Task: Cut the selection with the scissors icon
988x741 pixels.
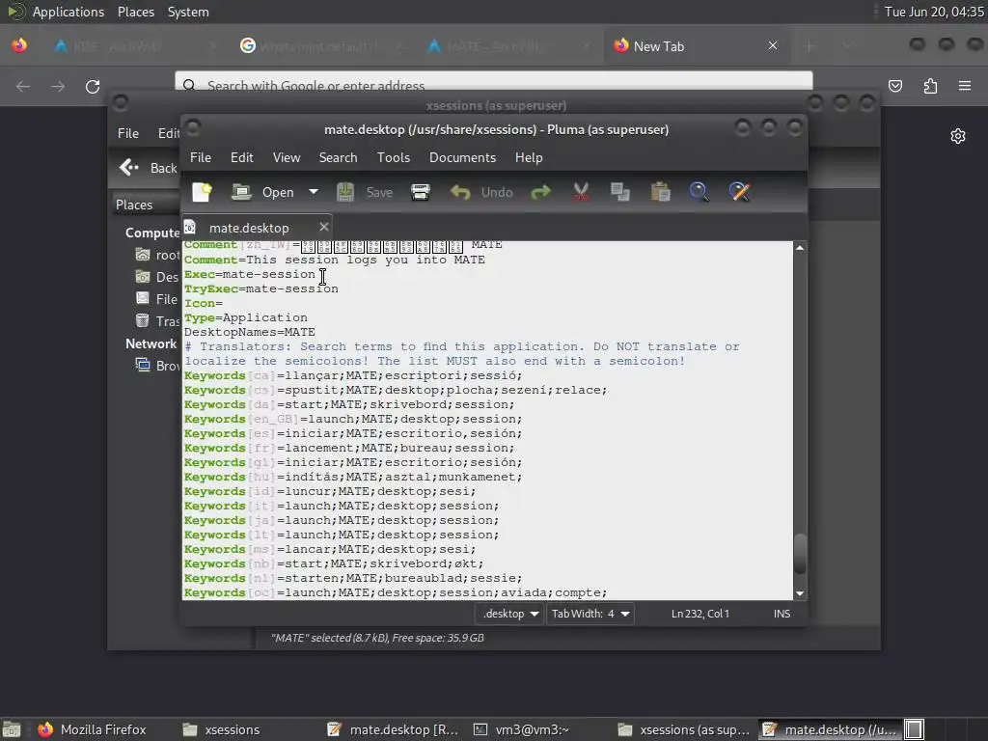Action: (581, 192)
